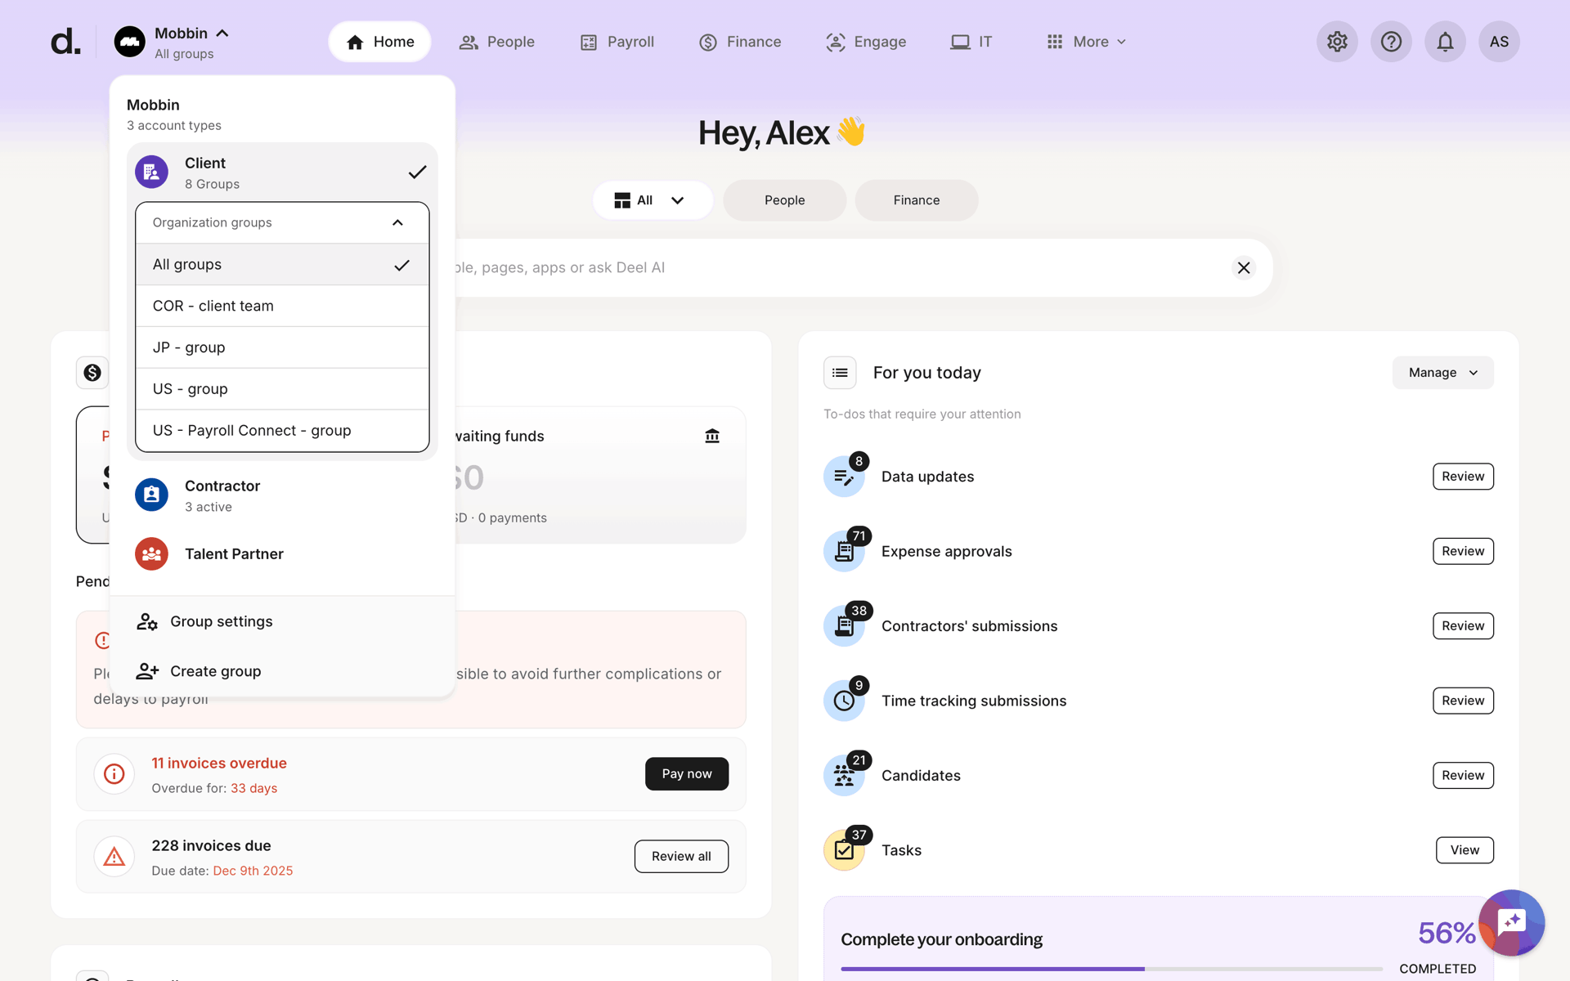
Task: Click the Mobbin organization avatar
Action: click(129, 42)
